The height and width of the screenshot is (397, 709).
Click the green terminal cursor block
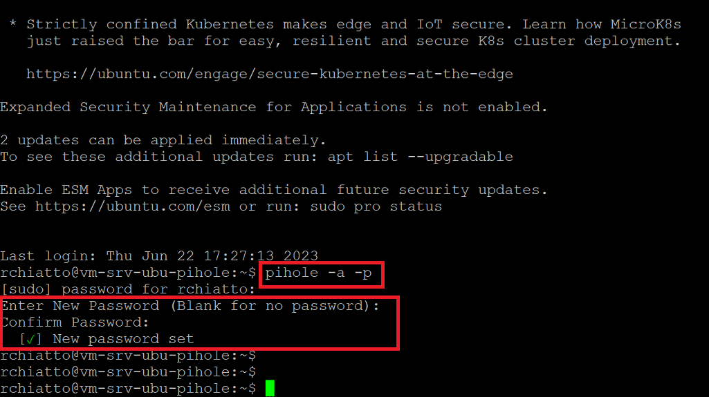[x=270, y=388]
